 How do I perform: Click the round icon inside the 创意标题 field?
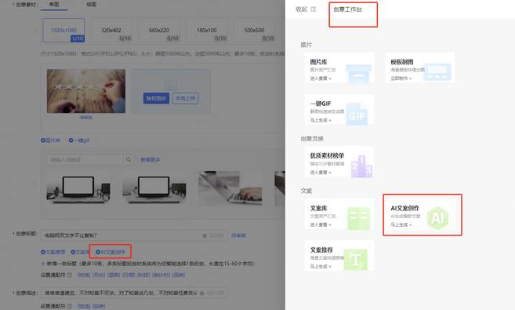(205, 235)
